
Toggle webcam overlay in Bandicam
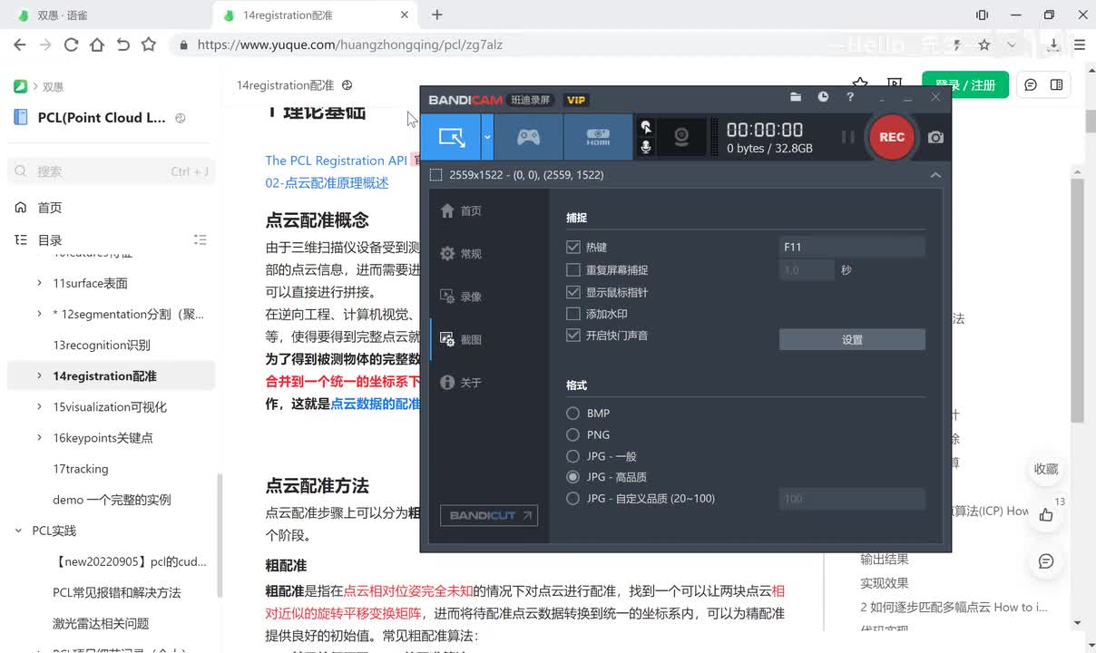pyautogui.click(x=681, y=137)
